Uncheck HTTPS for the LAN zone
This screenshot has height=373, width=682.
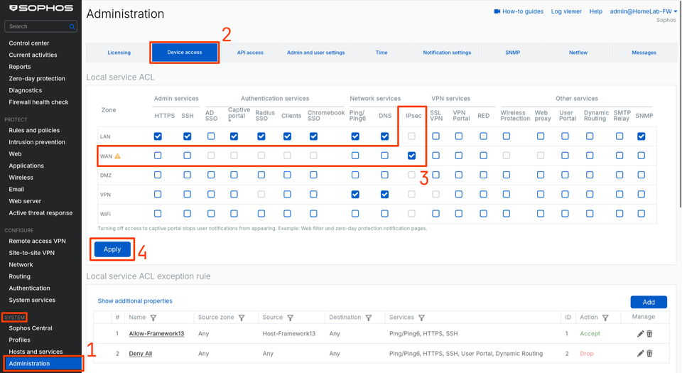[158, 136]
